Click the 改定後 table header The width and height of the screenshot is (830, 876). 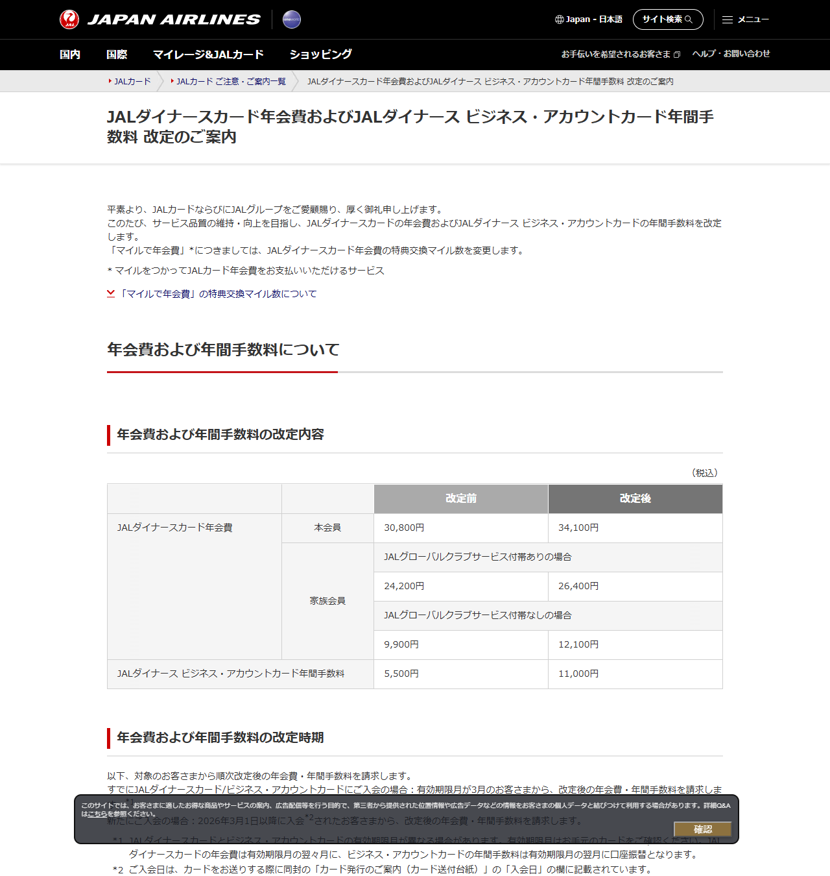click(635, 498)
